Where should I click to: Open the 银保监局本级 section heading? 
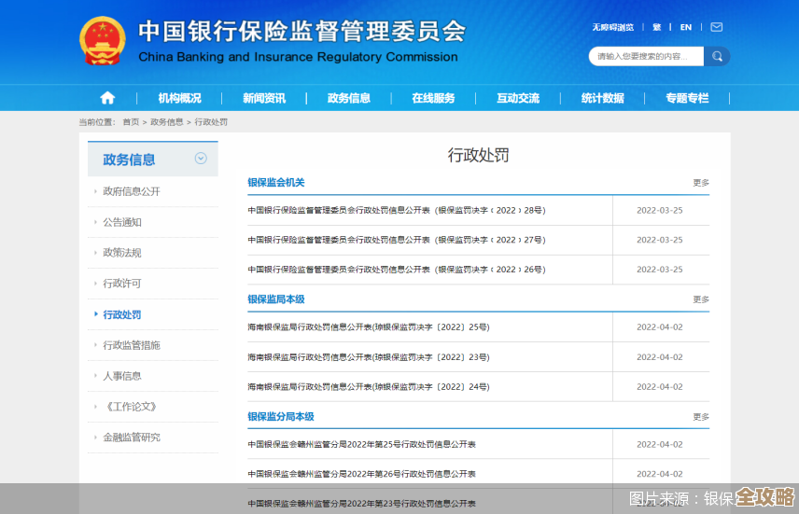(x=276, y=299)
